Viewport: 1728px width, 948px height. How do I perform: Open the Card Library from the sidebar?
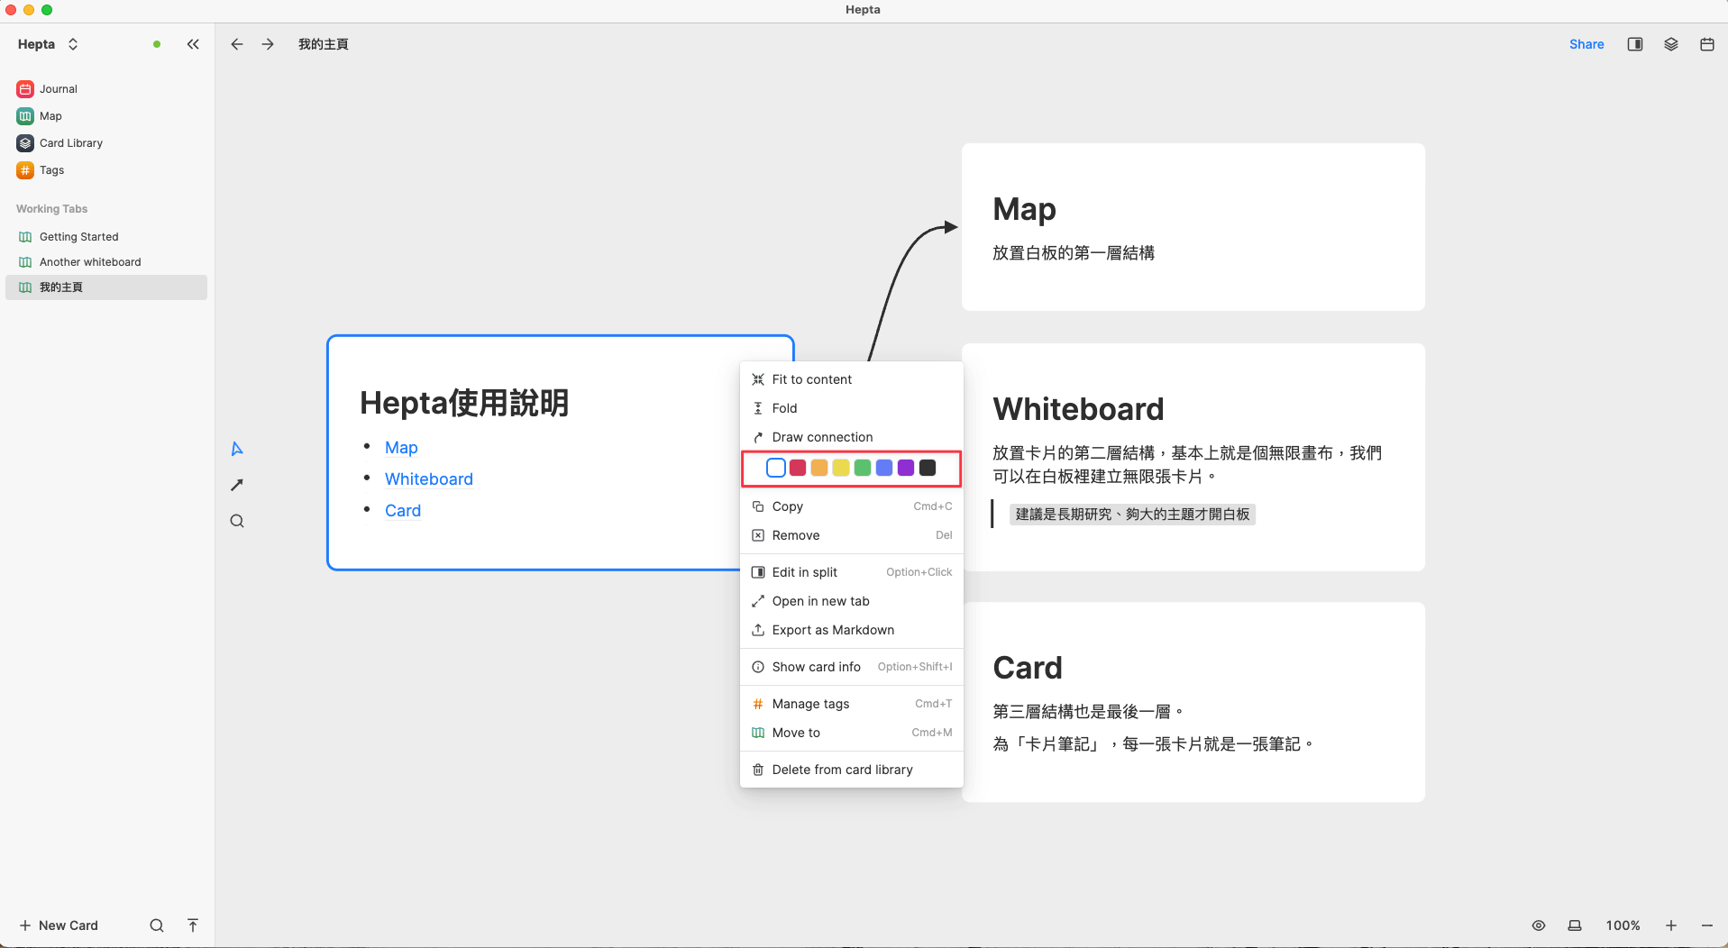point(70,142)
